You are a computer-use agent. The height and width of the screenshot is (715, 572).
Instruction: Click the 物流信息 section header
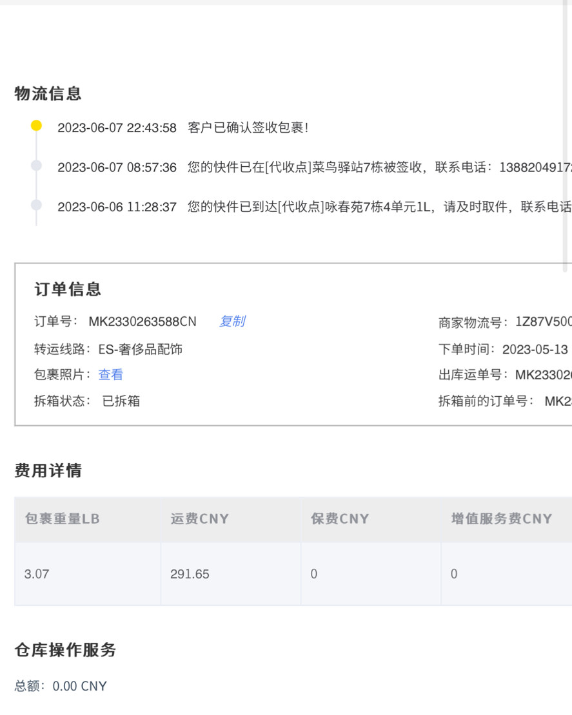[x=47, y=93]
